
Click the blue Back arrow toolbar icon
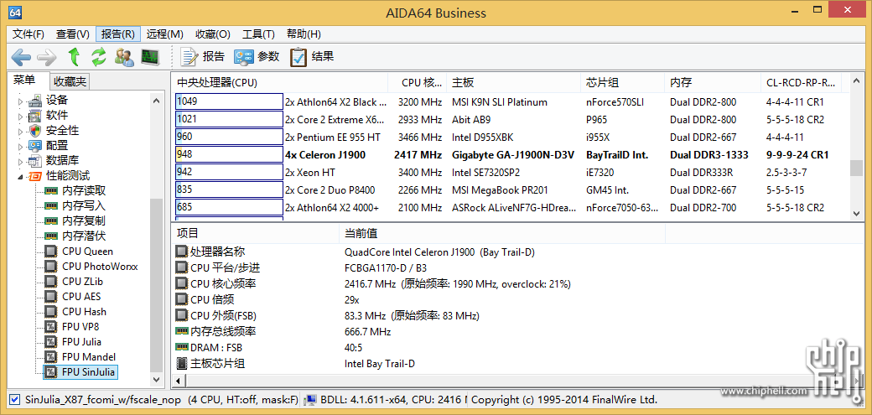(x=21, y=56)
